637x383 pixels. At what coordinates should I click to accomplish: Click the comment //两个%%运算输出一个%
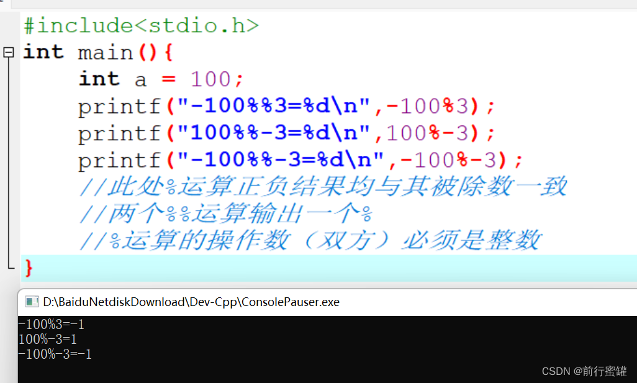click(226, 214)
